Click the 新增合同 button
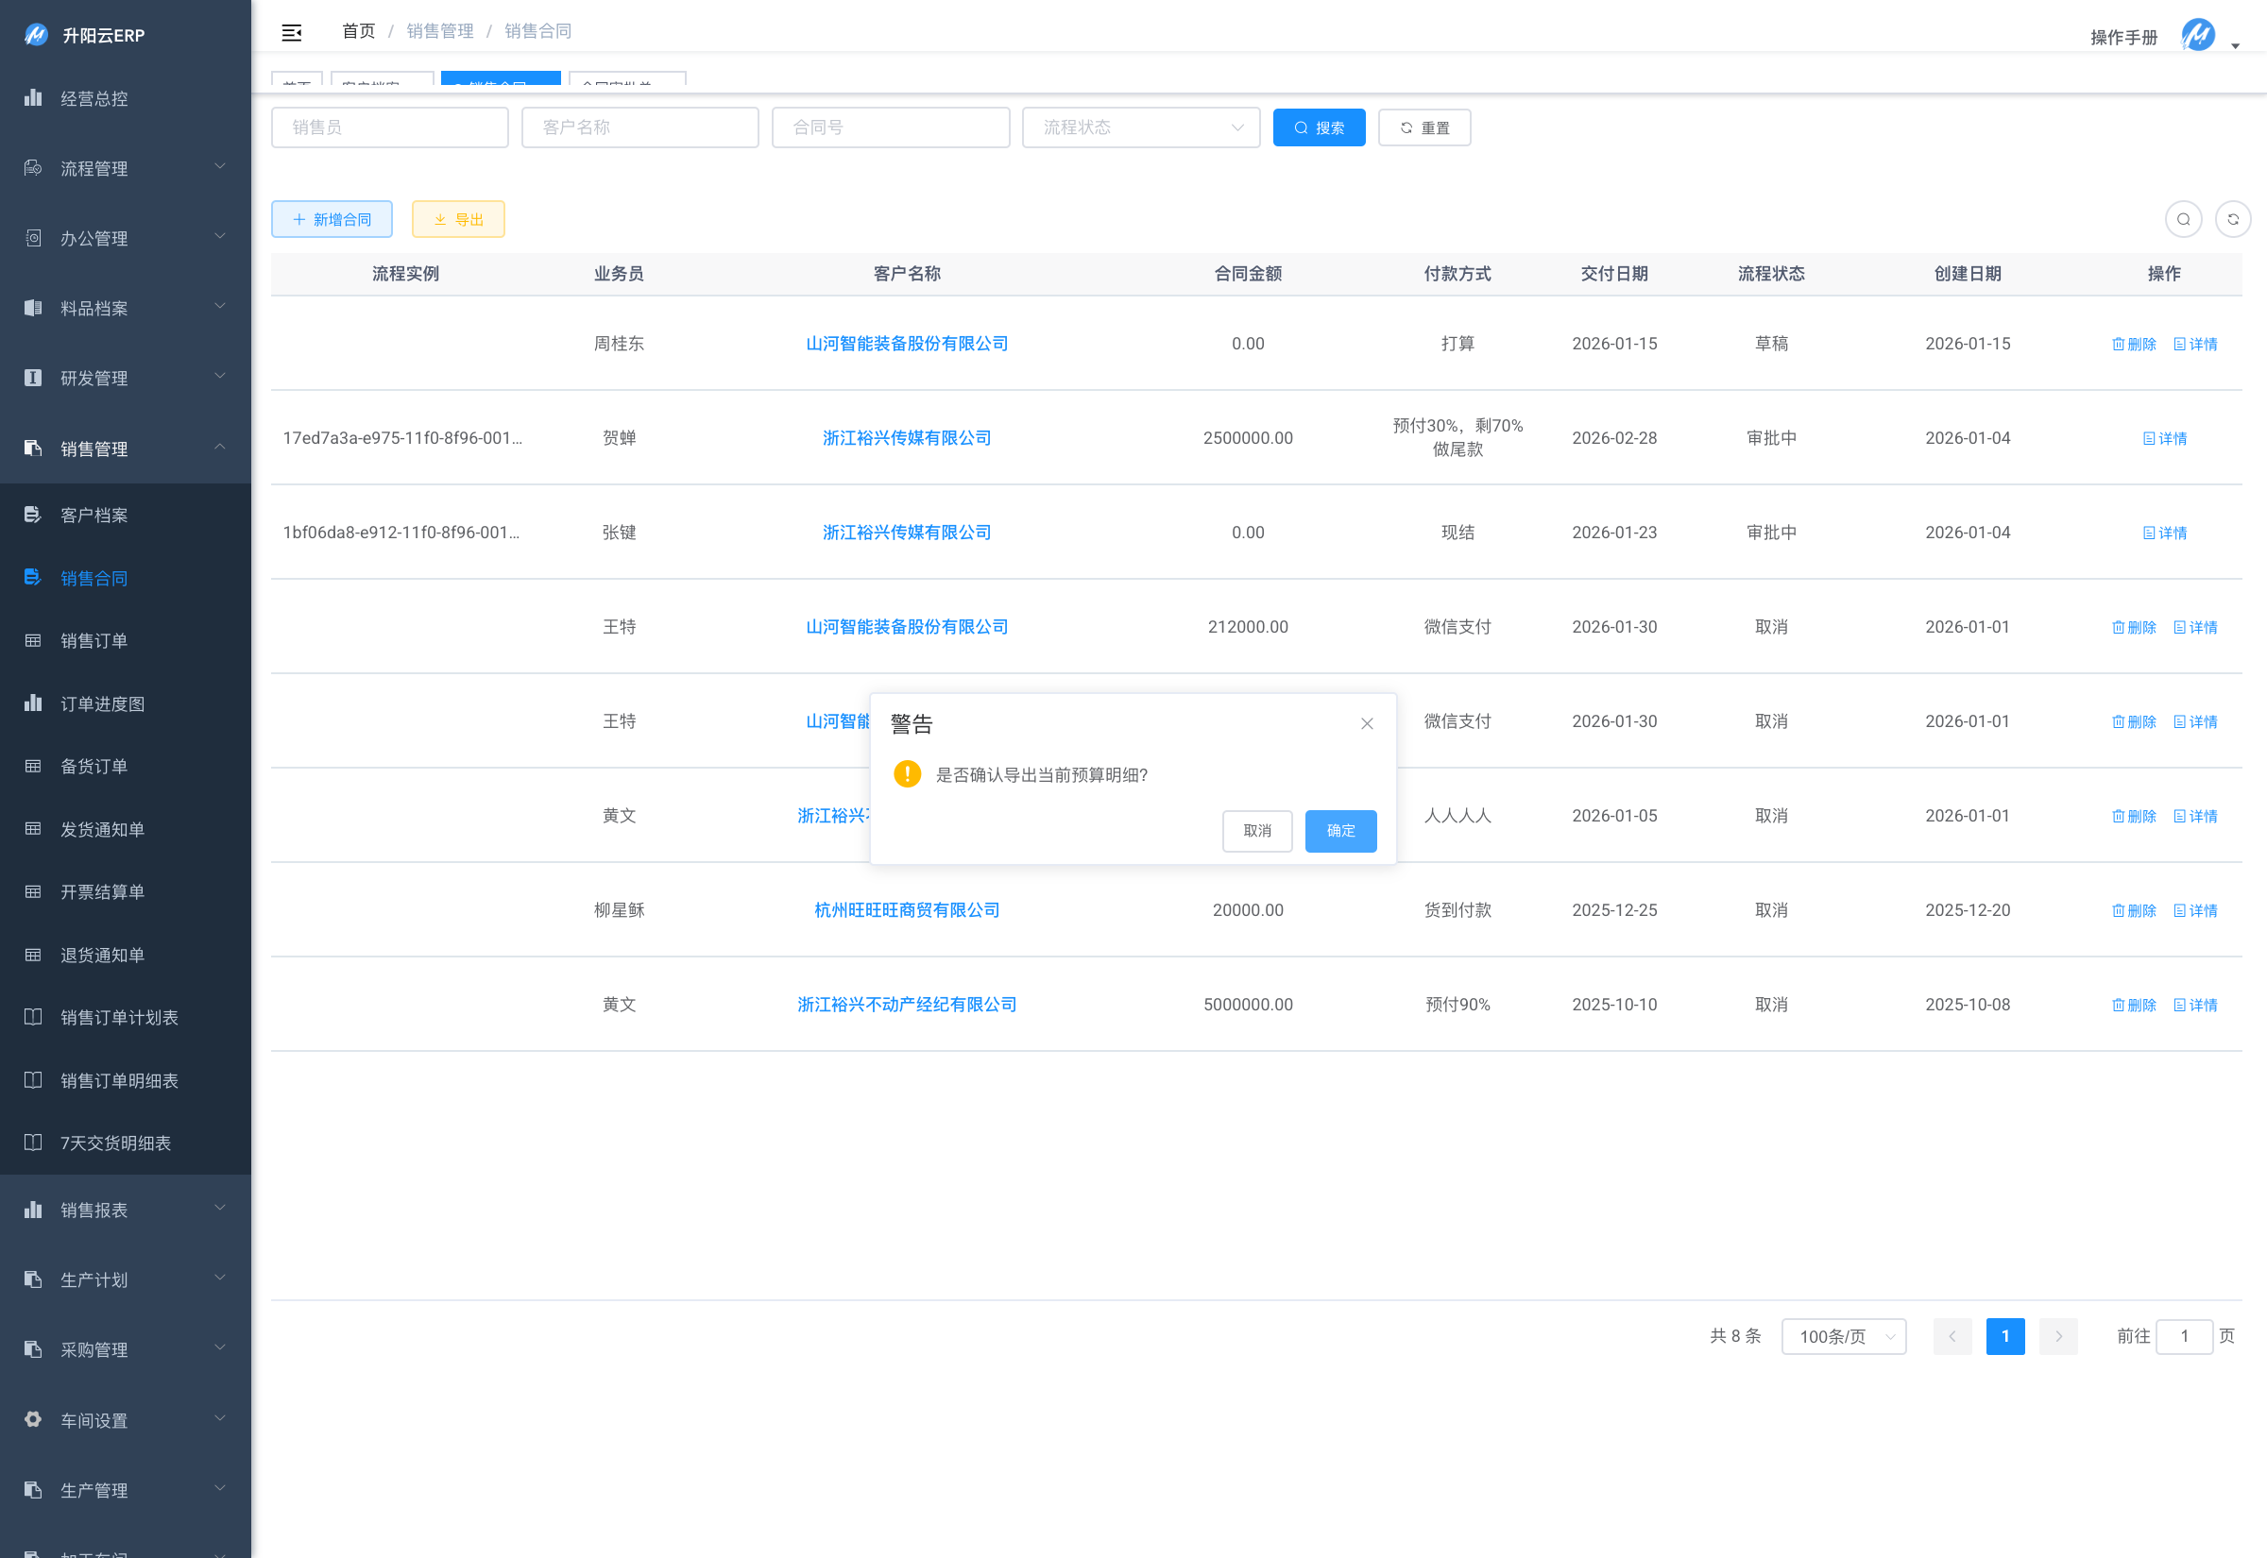 (x=332, y=220)
